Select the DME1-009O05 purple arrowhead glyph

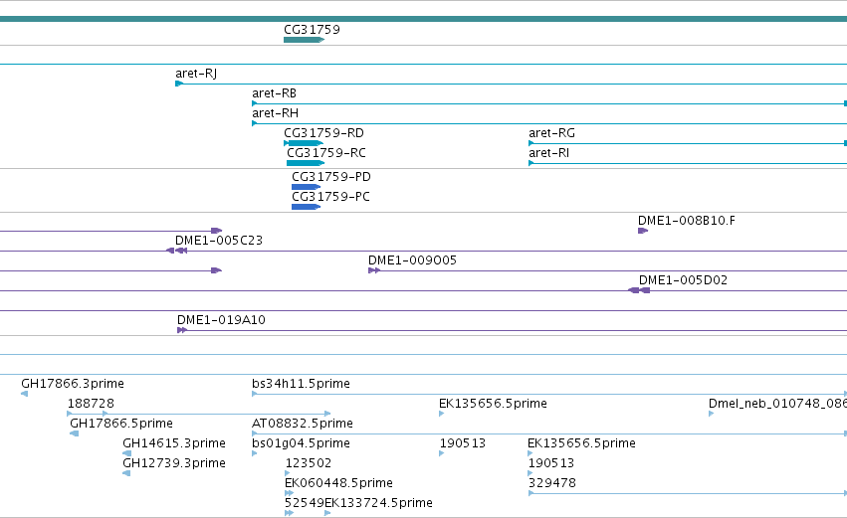click(x=374, y=270)
